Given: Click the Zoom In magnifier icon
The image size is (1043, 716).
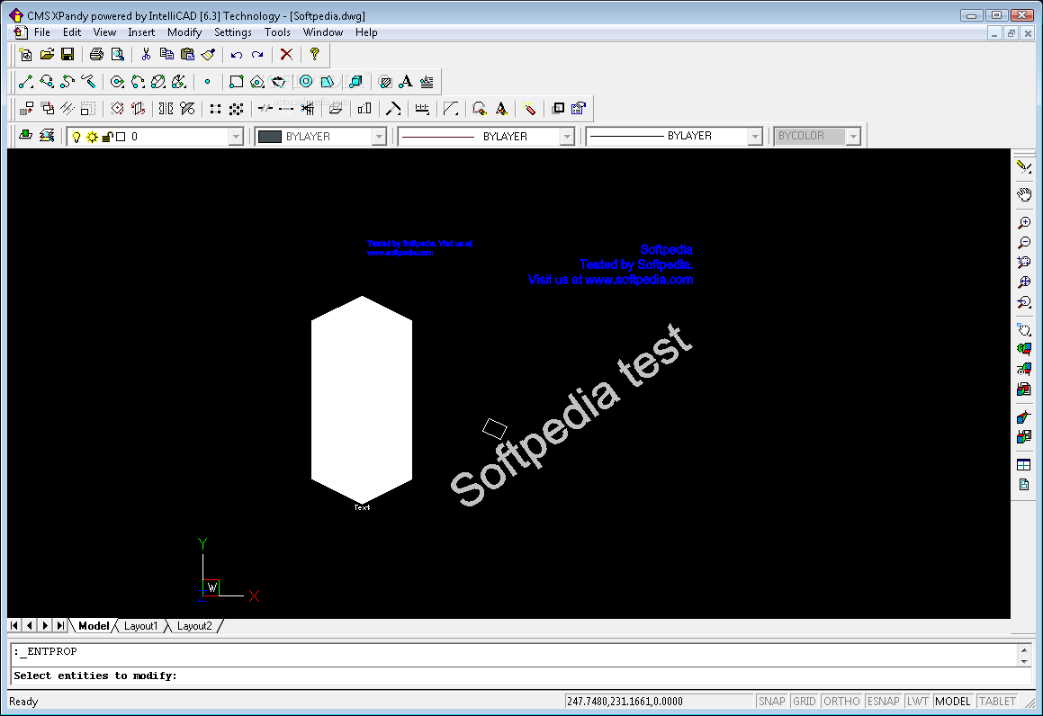Looking at the screenshot, I should click(1024, 223).
